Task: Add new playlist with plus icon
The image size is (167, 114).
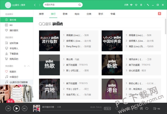Action: click(x=25, y=66)
